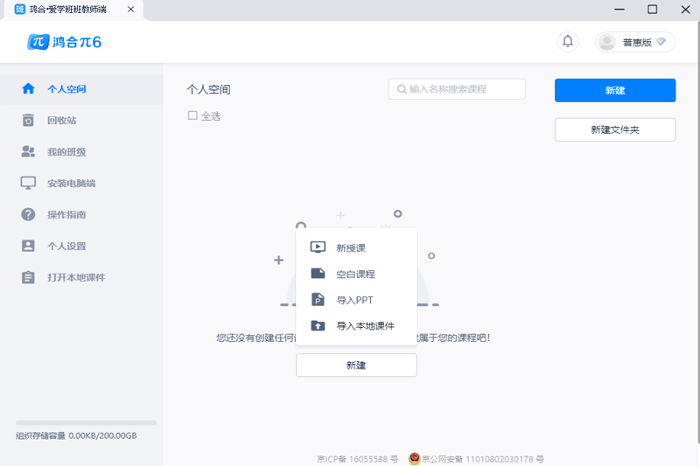This screenshot has width=700, height=466.
Task: Choose 导入PPT menu entry
Action: 356,300
